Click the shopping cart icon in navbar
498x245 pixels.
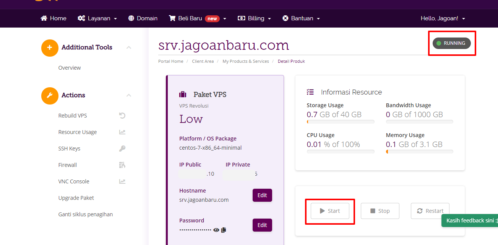click(172, 18)
